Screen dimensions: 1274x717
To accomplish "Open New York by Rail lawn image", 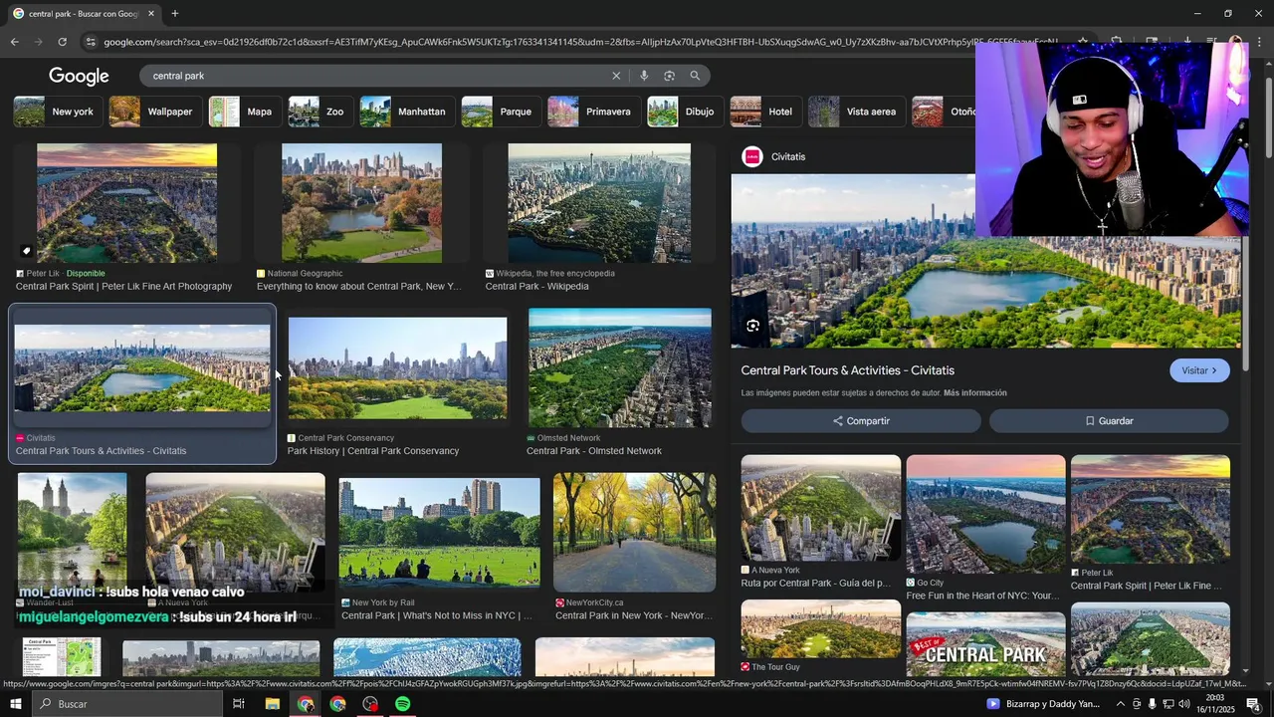I will [x=439, y=533].
